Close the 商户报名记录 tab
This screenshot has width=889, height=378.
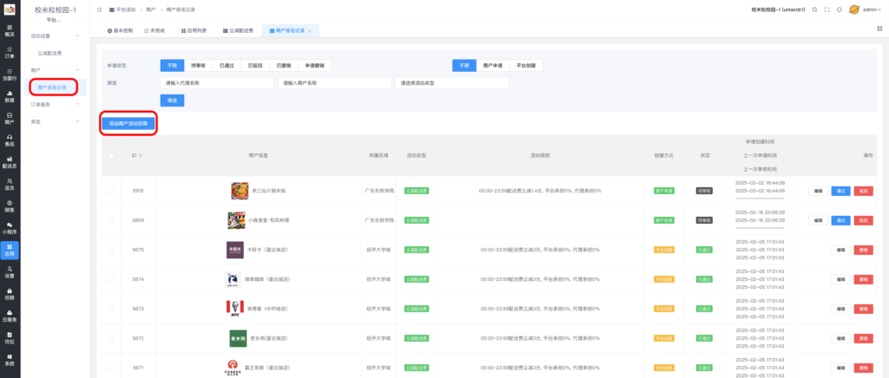click(310, 30)
